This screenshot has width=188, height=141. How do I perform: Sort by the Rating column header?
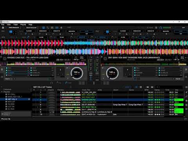point(157,90)
